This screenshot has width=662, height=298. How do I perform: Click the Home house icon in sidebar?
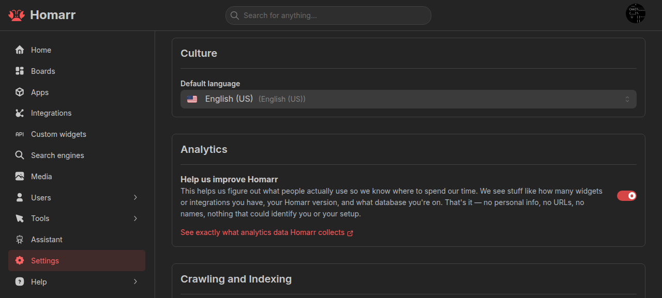pos(20,50)
